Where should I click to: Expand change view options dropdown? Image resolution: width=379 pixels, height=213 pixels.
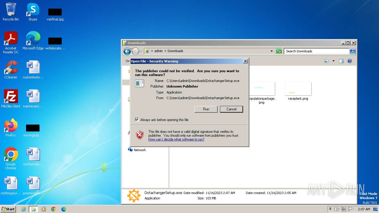tap(333, 61)
